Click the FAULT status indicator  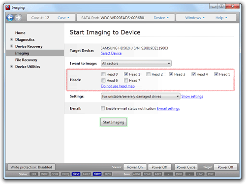click(x=87, y=174)
